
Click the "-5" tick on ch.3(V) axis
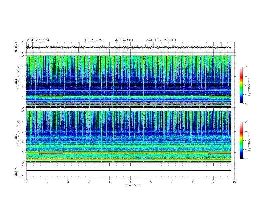[x=23, y=176]
